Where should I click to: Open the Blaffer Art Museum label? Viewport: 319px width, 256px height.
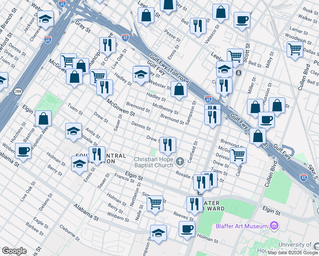[x=241, y=226]
